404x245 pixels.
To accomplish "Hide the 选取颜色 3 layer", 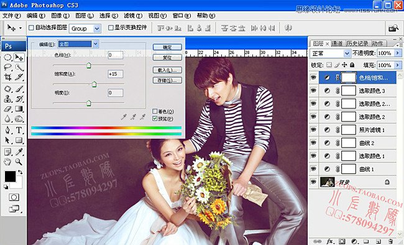I will pyautogui.click(x=313, y=91).
